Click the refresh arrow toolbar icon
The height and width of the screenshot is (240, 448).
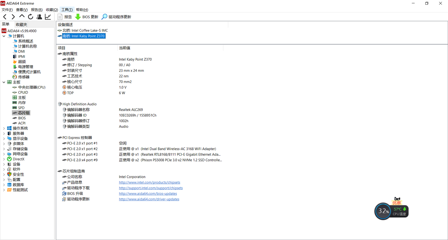pyautogui.click(x=30, y=16)
